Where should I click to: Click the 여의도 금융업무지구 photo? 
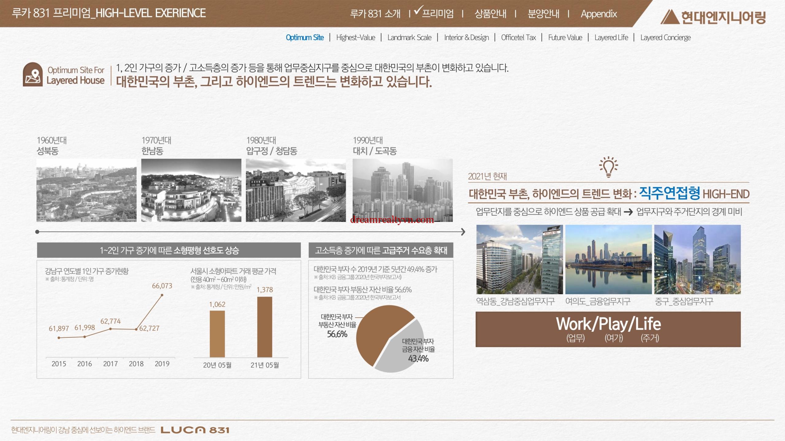coord(608,259)
